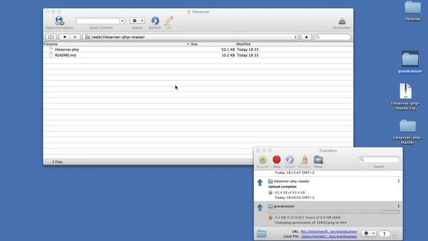
Task: Click 'Changing permission of 12855.png' status text
Action: click(310, 223)
